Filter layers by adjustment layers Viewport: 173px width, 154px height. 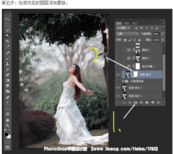[141, 28]
